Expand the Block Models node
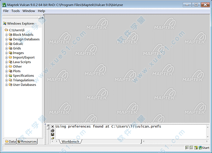The image size is (212, 153). point(6,35)
